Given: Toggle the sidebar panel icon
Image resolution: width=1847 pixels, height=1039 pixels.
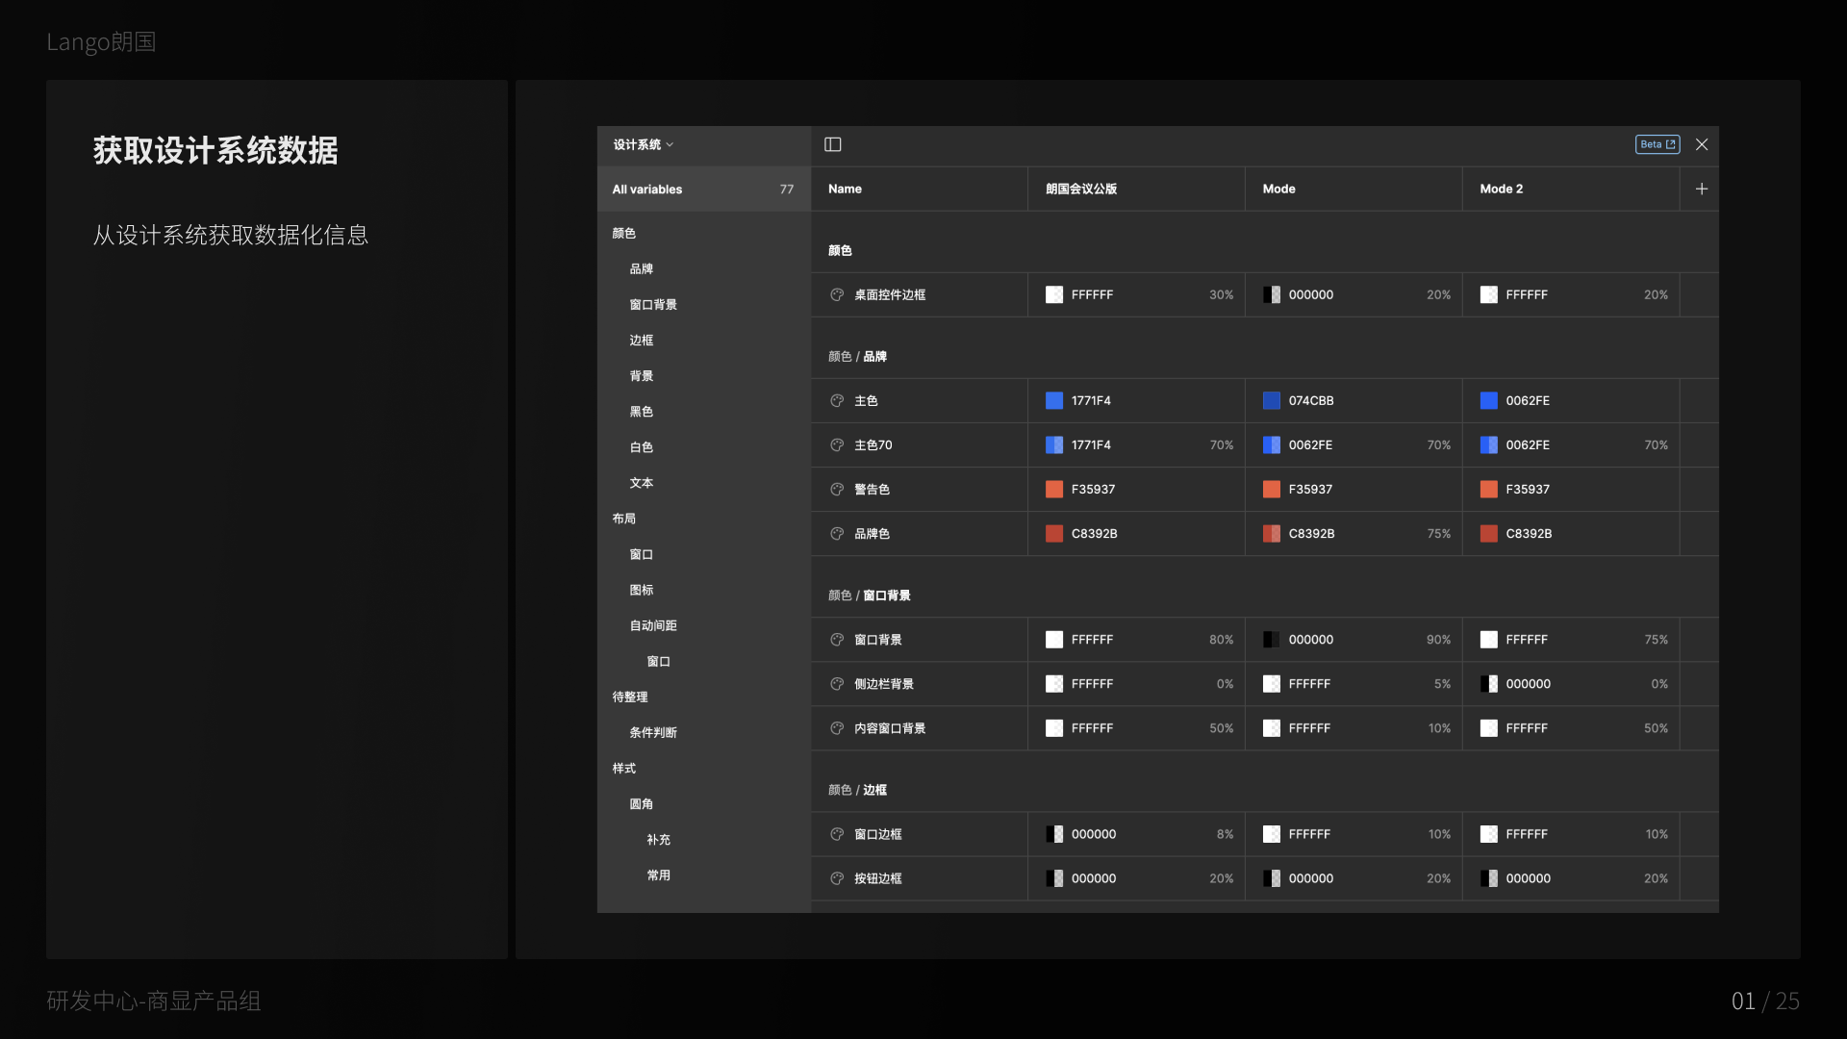Looking at the screenshot, I should (x=833, y=144).
